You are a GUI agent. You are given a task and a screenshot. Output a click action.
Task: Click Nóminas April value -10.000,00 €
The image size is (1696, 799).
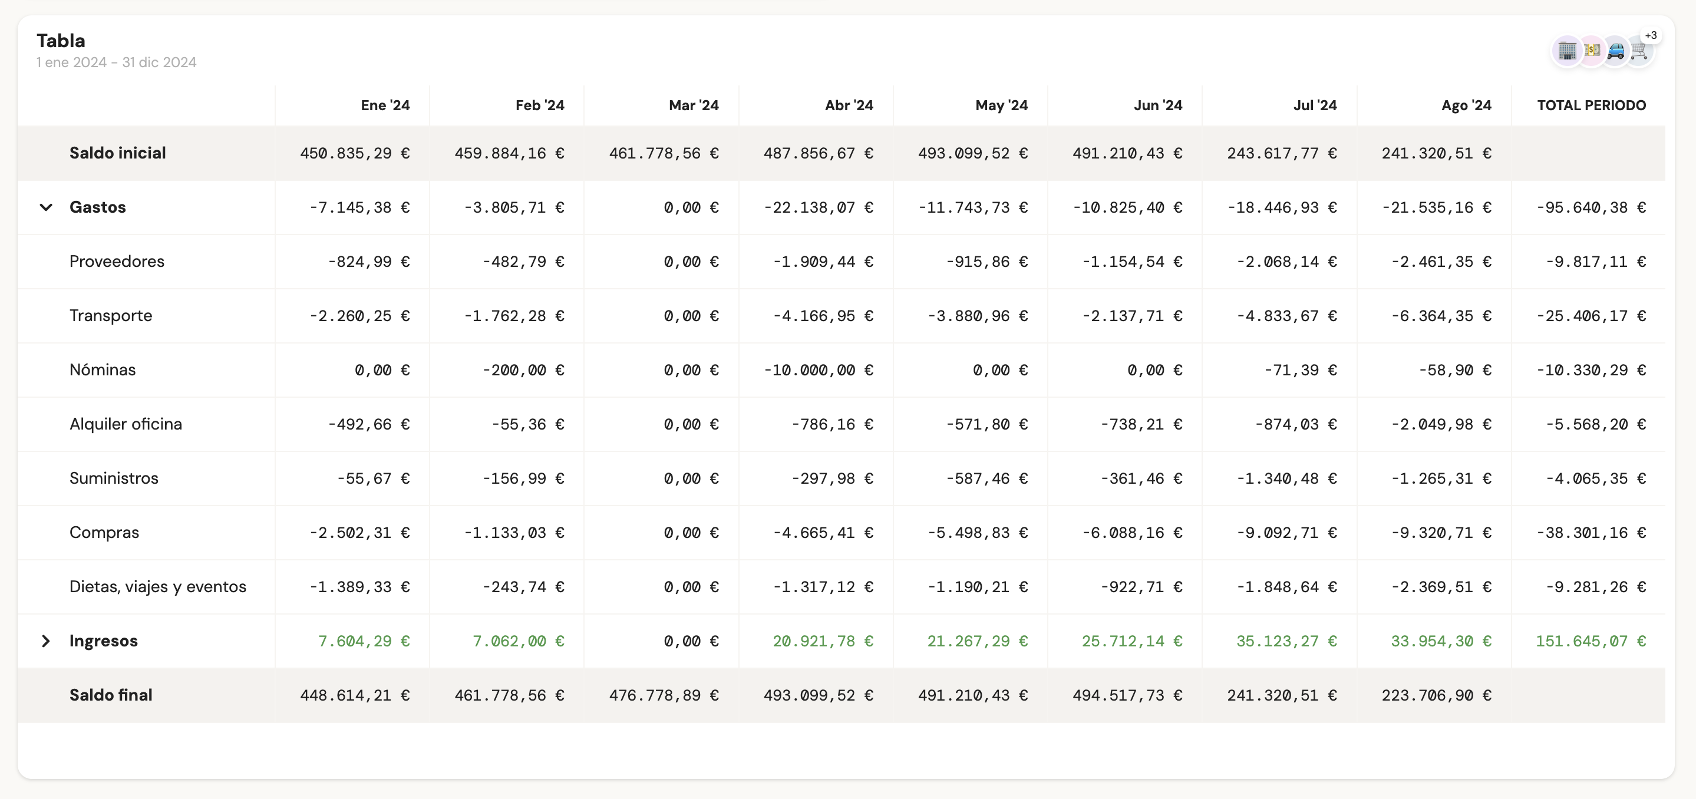pos(819,370)
